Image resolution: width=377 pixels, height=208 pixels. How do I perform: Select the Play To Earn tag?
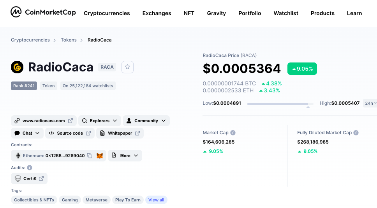tap(128, 200)
